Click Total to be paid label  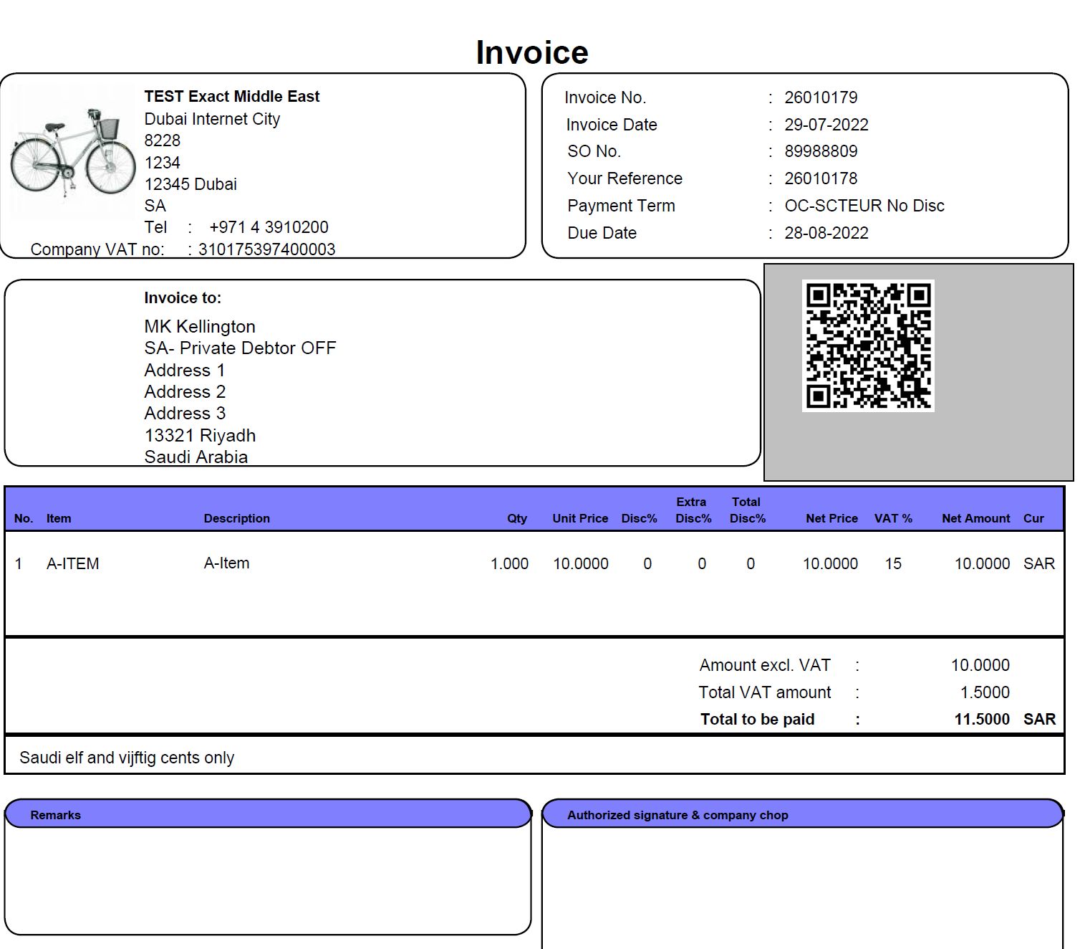tap(757, 720)
